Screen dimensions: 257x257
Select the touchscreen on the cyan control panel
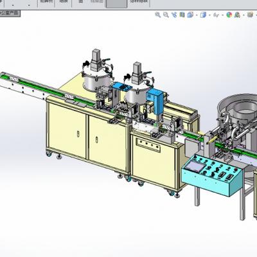[195, 166]
